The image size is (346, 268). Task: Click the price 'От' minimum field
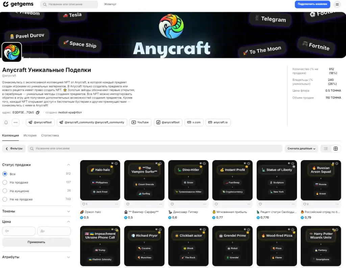click(x=19, y=231)
